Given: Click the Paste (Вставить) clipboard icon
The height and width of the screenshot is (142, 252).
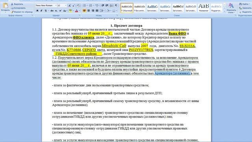Looking at the screenshot, I should tap(5, 6).
